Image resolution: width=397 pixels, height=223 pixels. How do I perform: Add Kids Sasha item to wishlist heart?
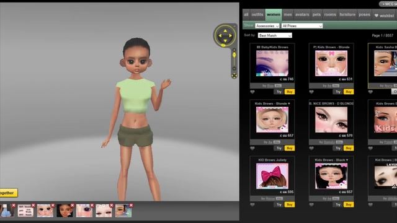370,92
